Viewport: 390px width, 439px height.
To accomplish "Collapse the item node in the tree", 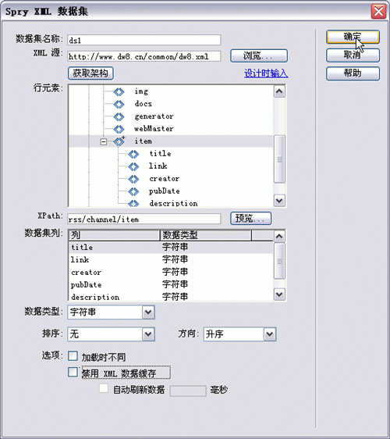I will point(104,141).
